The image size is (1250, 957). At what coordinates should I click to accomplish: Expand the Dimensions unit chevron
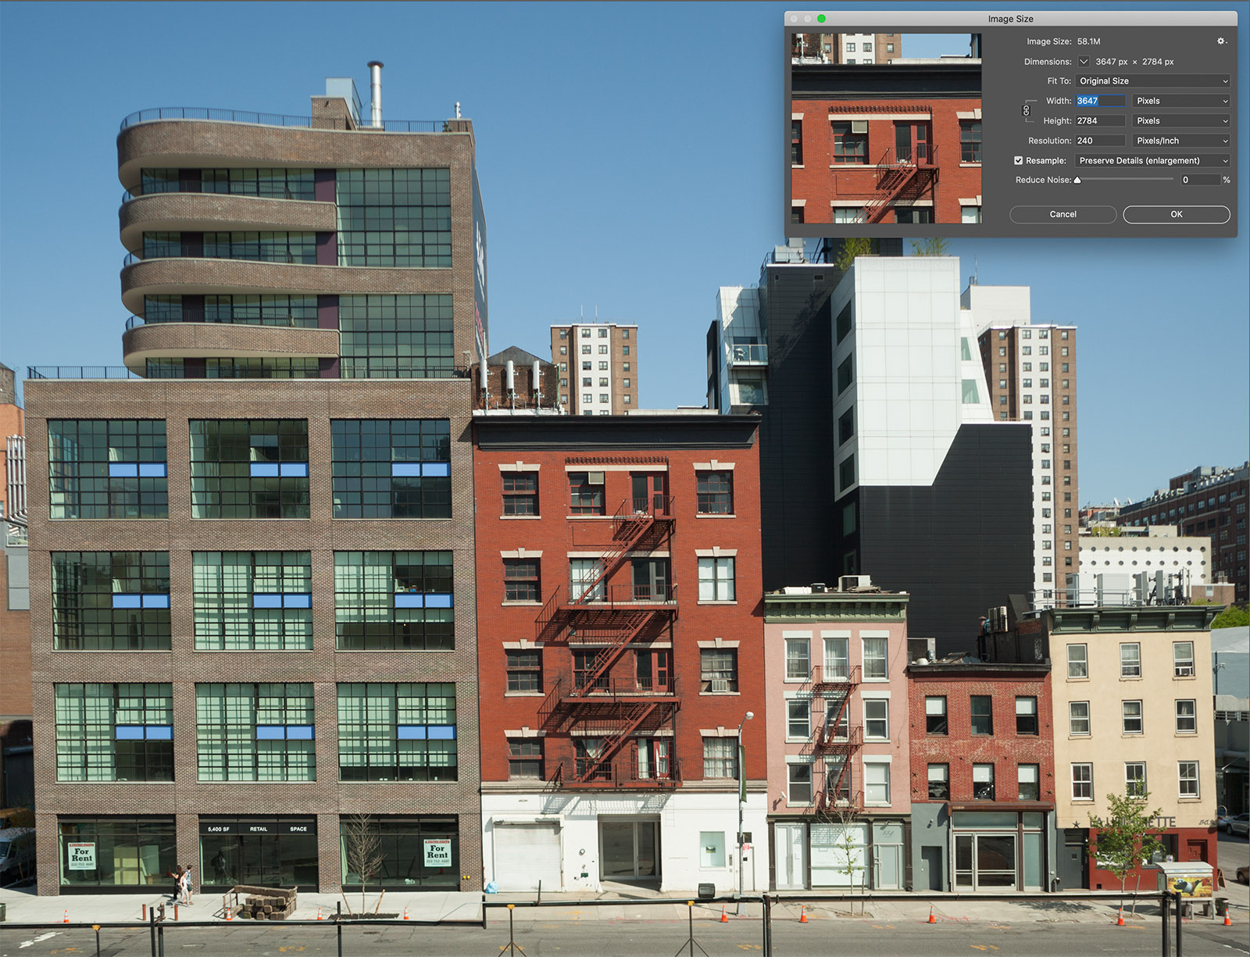1084,62
